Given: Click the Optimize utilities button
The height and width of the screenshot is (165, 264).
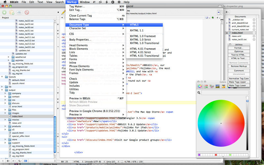Looking at the screenshot, I should [239, 51].
